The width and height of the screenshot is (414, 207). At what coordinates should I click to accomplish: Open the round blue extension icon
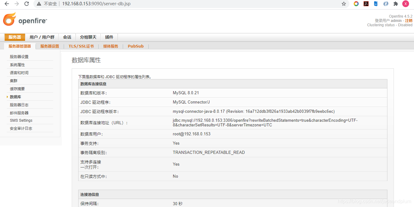(x=386, y=4)
